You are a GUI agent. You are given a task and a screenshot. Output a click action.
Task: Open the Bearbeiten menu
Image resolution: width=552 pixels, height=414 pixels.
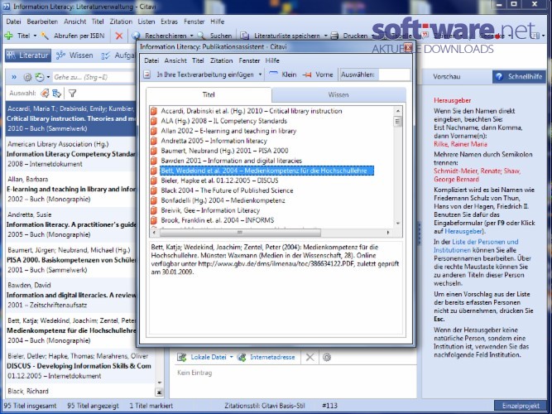pyautogui.click(x=42, y=22)
